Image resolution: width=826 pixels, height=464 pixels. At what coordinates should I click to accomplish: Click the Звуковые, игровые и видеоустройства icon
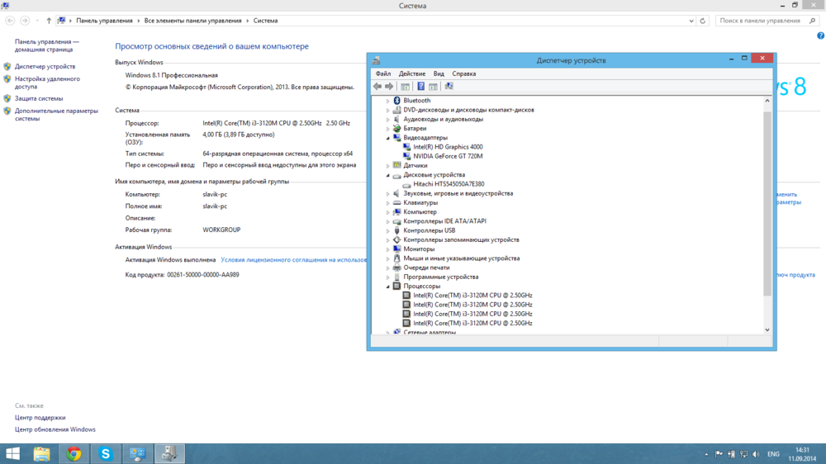(x=397, y=193)
